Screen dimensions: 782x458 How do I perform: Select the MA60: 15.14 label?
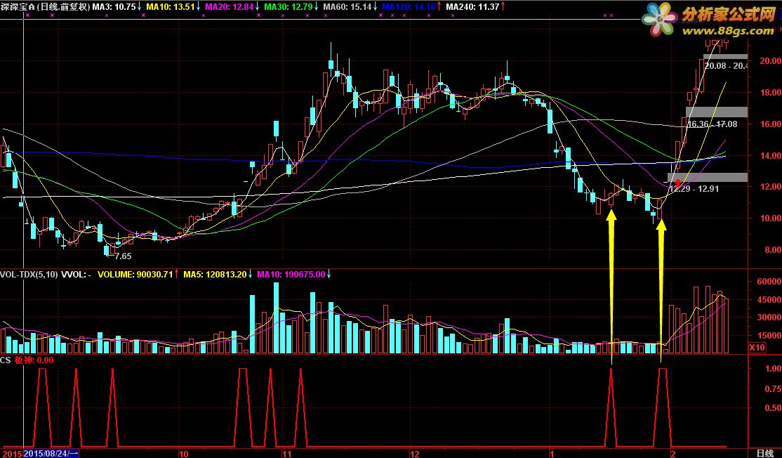tap(347, 7)
